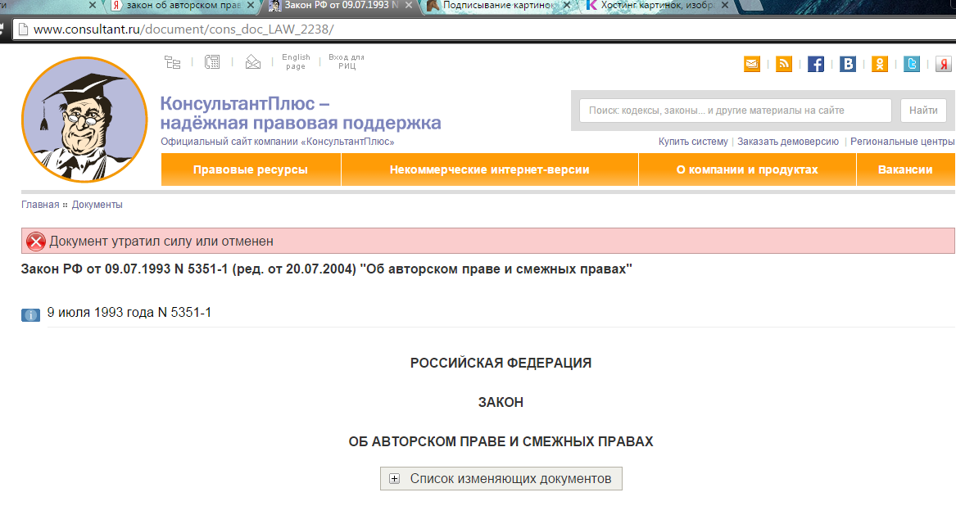Open the Twitter icon
956x515 pixels.
tap(912, 64)
